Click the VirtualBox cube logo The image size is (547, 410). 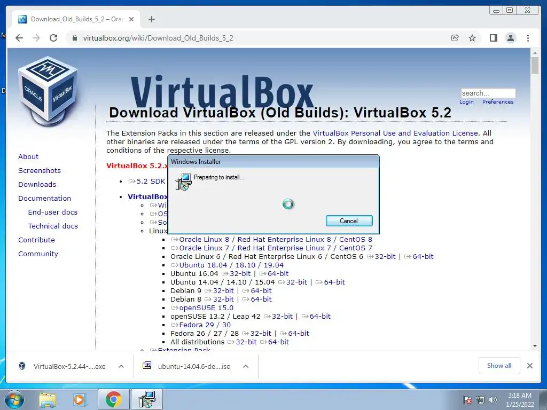tap(48, 91)
